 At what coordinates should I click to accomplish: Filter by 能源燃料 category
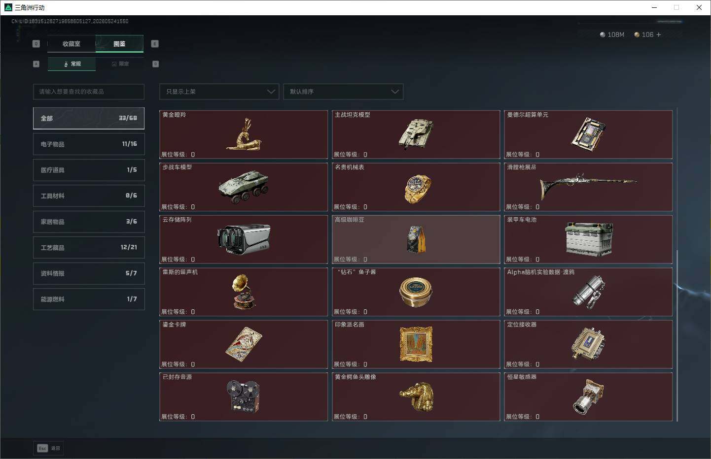[x=89, y=299]
